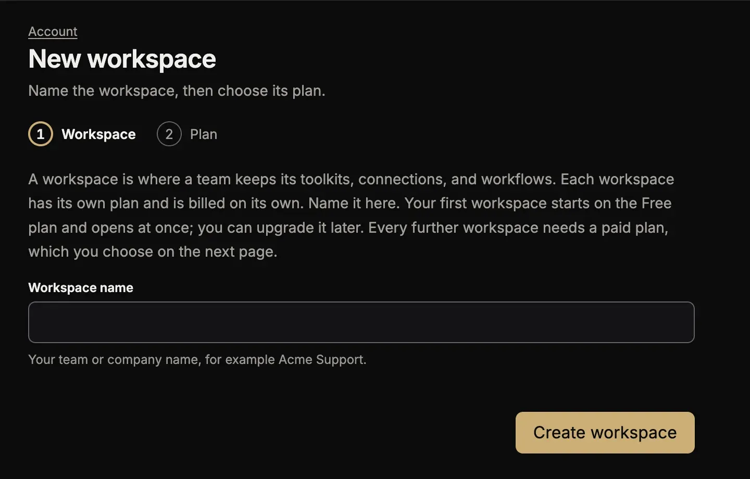Select step 2 circle indicator
This screenshot has width=750, height=479.
tap(169, 134)
